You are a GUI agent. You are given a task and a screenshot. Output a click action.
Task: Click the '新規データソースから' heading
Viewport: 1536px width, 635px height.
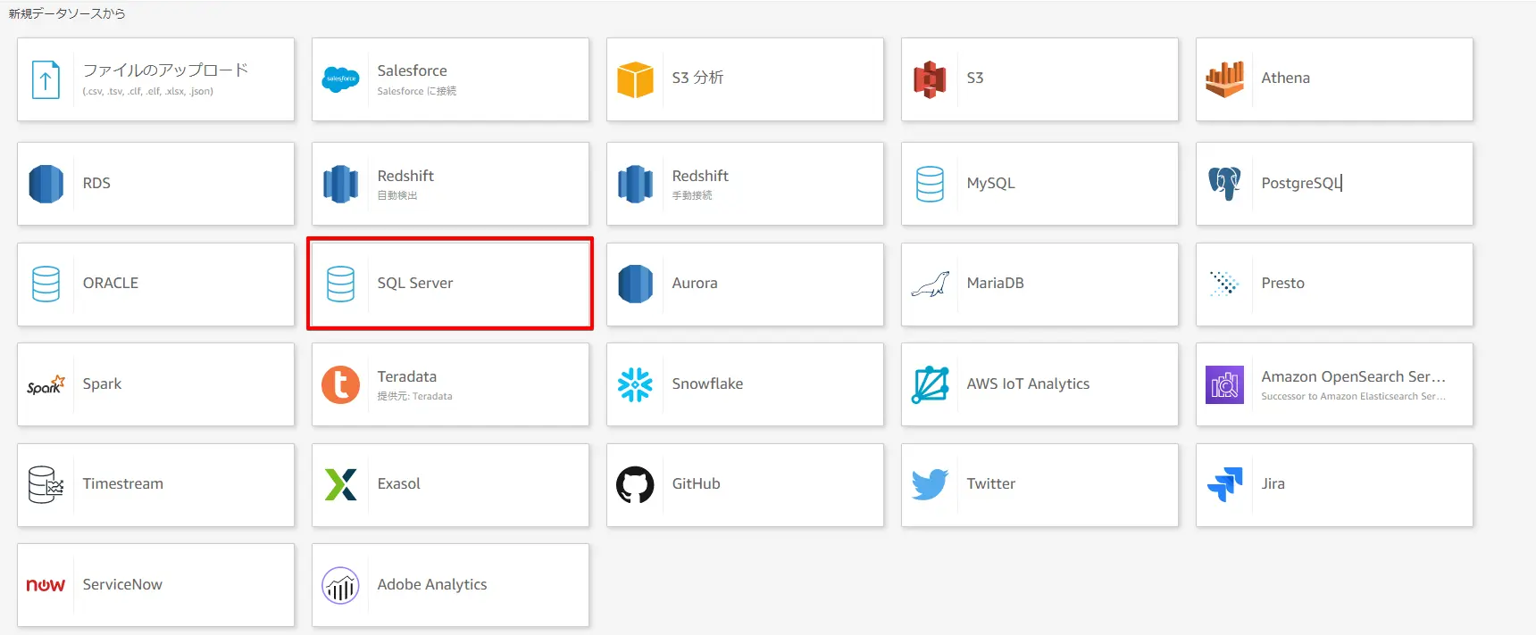point(67,13)
